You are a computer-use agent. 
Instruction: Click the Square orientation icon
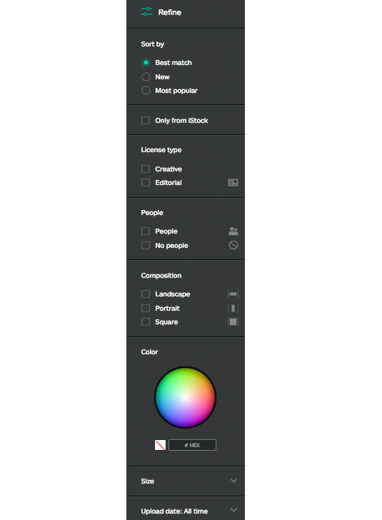(233, 321)
